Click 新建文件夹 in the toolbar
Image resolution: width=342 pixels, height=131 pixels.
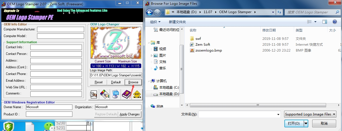[x=177, y=22]
